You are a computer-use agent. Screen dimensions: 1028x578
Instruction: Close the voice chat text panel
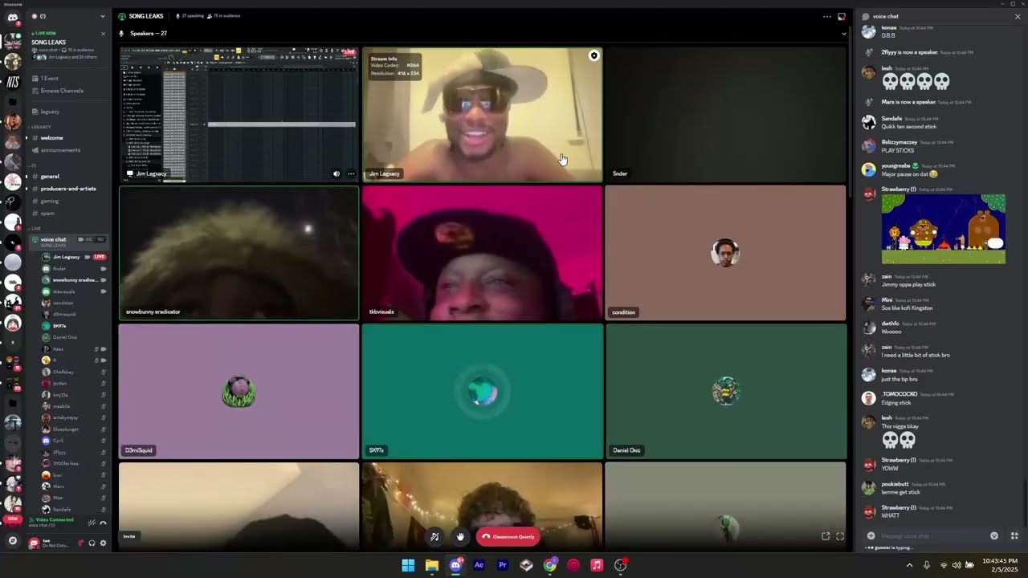click(1018, 16)
